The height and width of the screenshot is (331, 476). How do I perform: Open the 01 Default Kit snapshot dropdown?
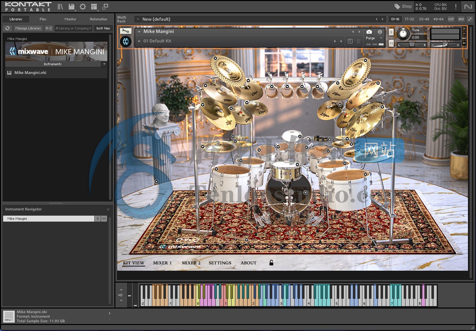(x=139, y=41)
